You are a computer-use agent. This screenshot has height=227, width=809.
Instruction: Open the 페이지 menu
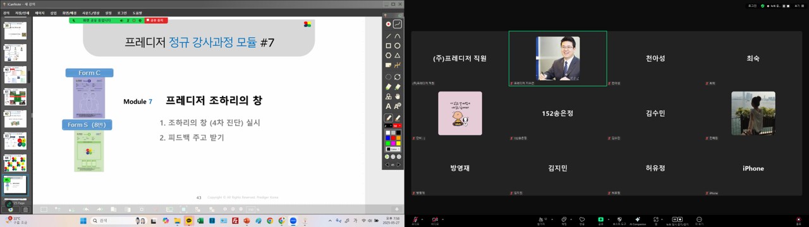point(40,13)
